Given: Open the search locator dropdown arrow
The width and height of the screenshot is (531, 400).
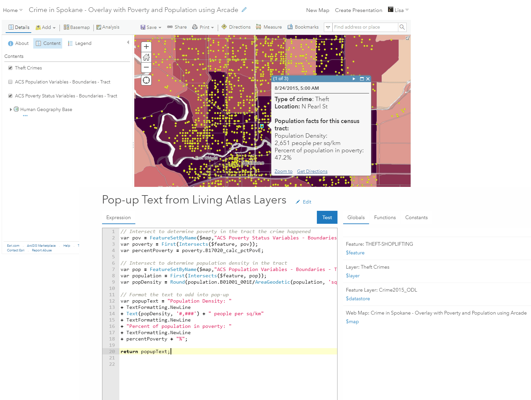Looking at the screenshot, I should tap(328, 27).
